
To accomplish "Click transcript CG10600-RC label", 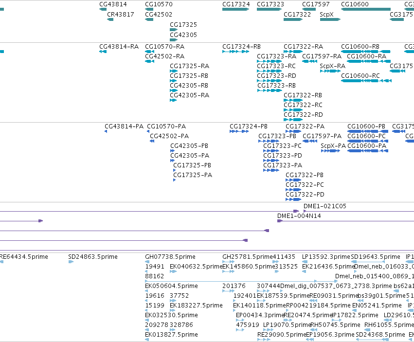I will point(360,76).
